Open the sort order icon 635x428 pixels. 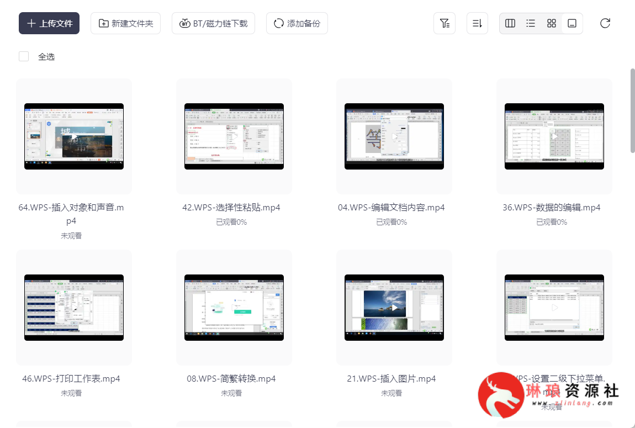click(477, 24)
